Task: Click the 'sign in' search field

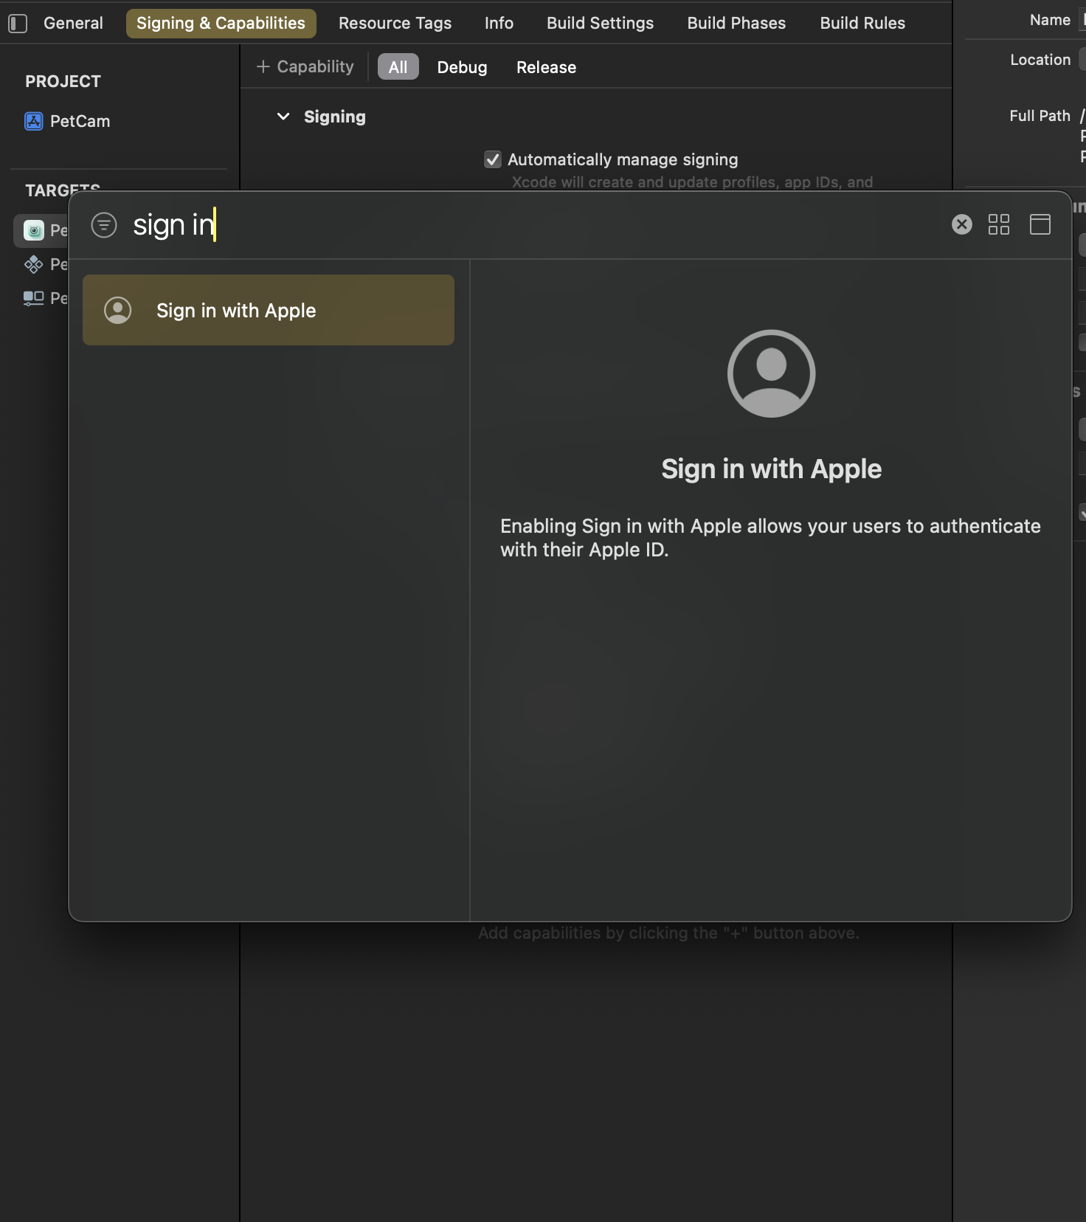Action: tap(531, 225)
